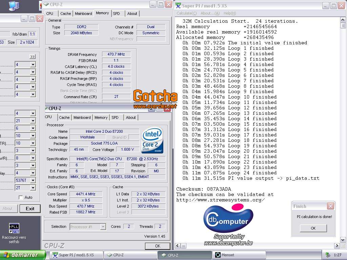Open About tab in CPU-Z processor window

131,117
